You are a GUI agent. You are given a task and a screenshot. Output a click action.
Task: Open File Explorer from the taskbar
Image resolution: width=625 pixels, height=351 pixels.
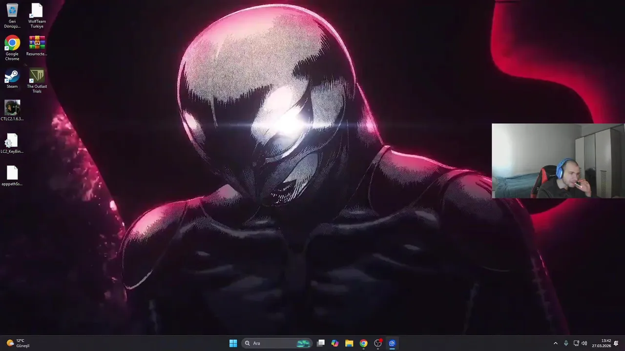coord(349,343)
